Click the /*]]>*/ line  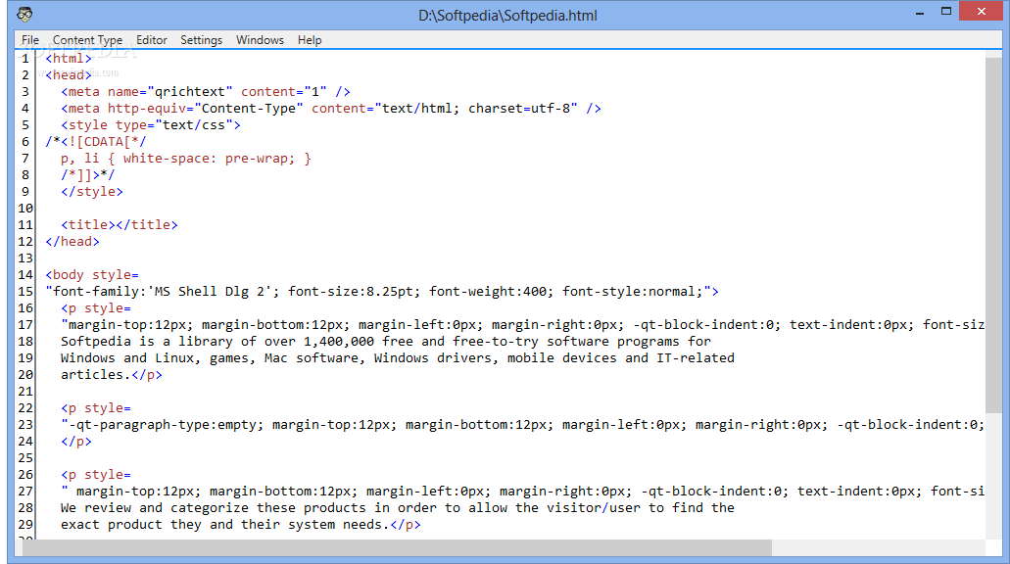pyautogui.click(x=88, y=175)
